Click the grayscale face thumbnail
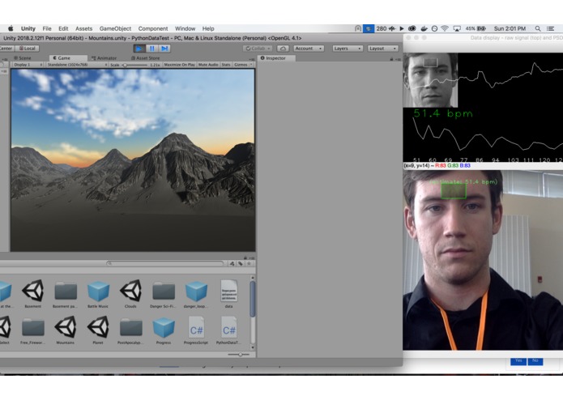Screen dimensions: 563x400 (430, 80)
